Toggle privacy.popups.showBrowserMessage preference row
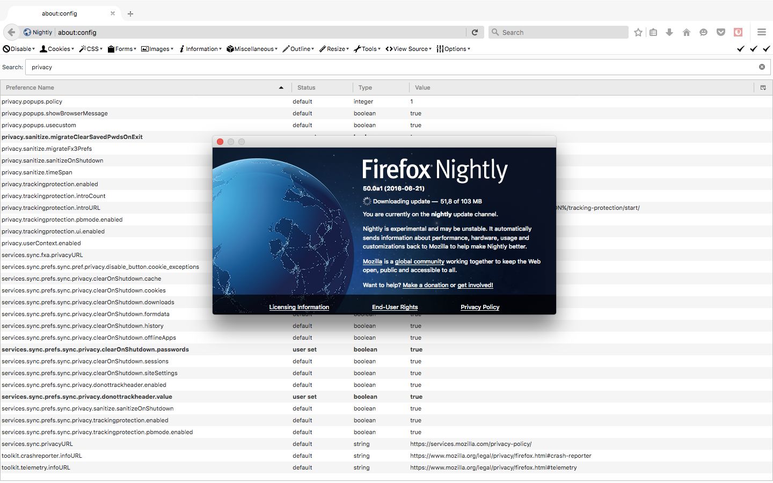 pyautogui.click(x=55, y=113)
